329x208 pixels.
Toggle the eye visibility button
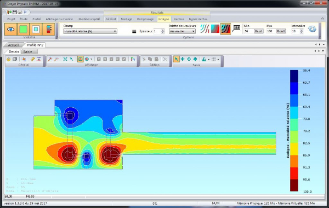coord(11,29)
